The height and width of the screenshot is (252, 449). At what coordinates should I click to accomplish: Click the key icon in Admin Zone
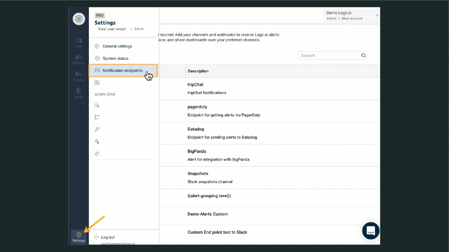coord(97,129)
